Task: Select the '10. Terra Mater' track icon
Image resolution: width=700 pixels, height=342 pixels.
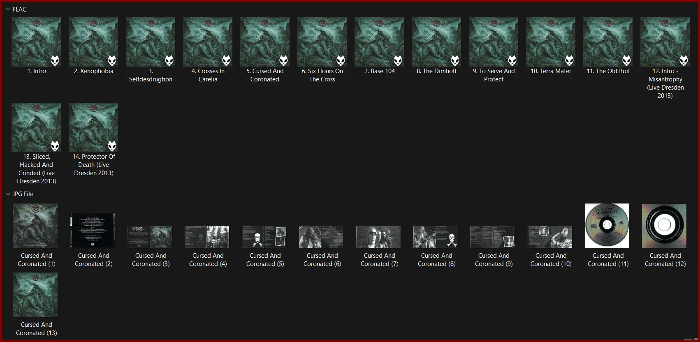Action: (551, 42)
